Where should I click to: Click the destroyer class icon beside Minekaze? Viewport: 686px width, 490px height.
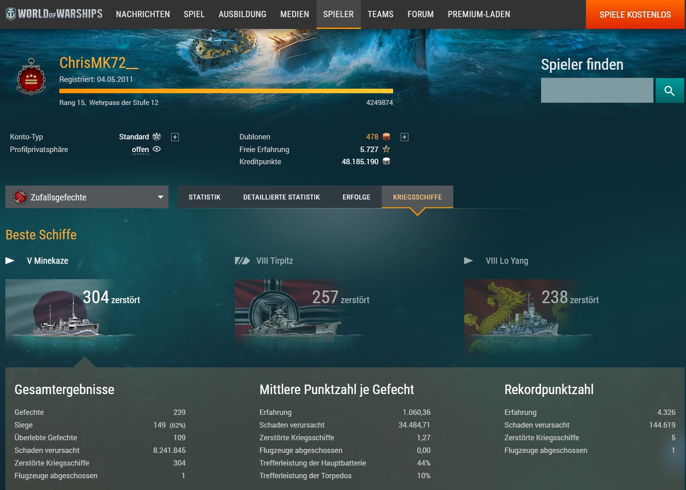pyautogui.click(x=10, y=261)
